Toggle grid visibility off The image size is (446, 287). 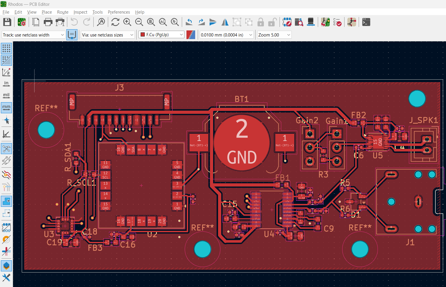[6, 48]
